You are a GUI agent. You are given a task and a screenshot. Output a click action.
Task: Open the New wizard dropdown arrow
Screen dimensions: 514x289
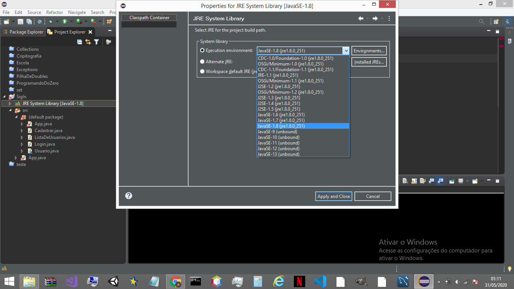tap(13, 21)
